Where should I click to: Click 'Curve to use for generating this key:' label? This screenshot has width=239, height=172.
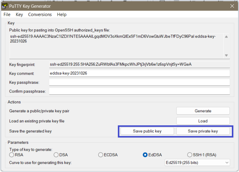pyautogui.click(x=40, y=163)
